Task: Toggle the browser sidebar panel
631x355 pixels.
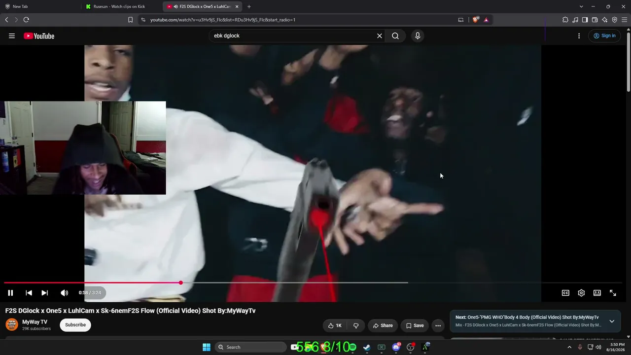Action: click(585, 20)
